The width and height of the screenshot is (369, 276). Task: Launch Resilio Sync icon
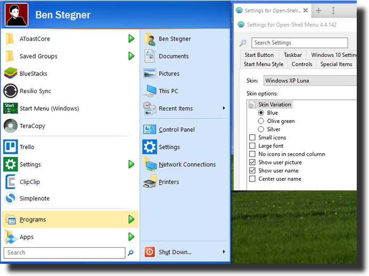[11, 91]
